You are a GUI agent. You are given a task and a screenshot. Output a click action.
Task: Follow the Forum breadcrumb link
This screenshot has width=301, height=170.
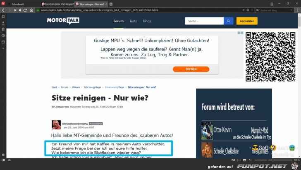tap(64, 87)
